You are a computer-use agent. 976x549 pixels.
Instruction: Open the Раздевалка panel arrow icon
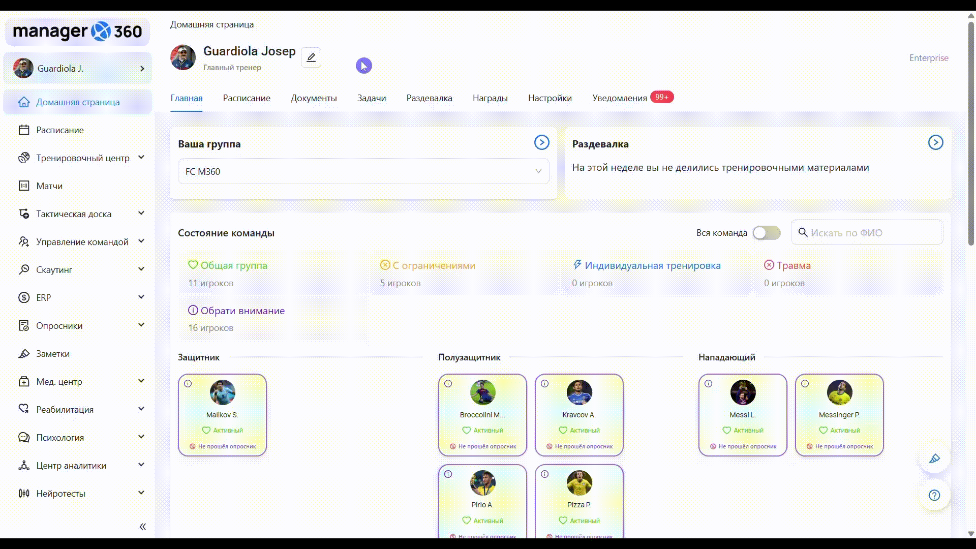(x=935, y=143)
